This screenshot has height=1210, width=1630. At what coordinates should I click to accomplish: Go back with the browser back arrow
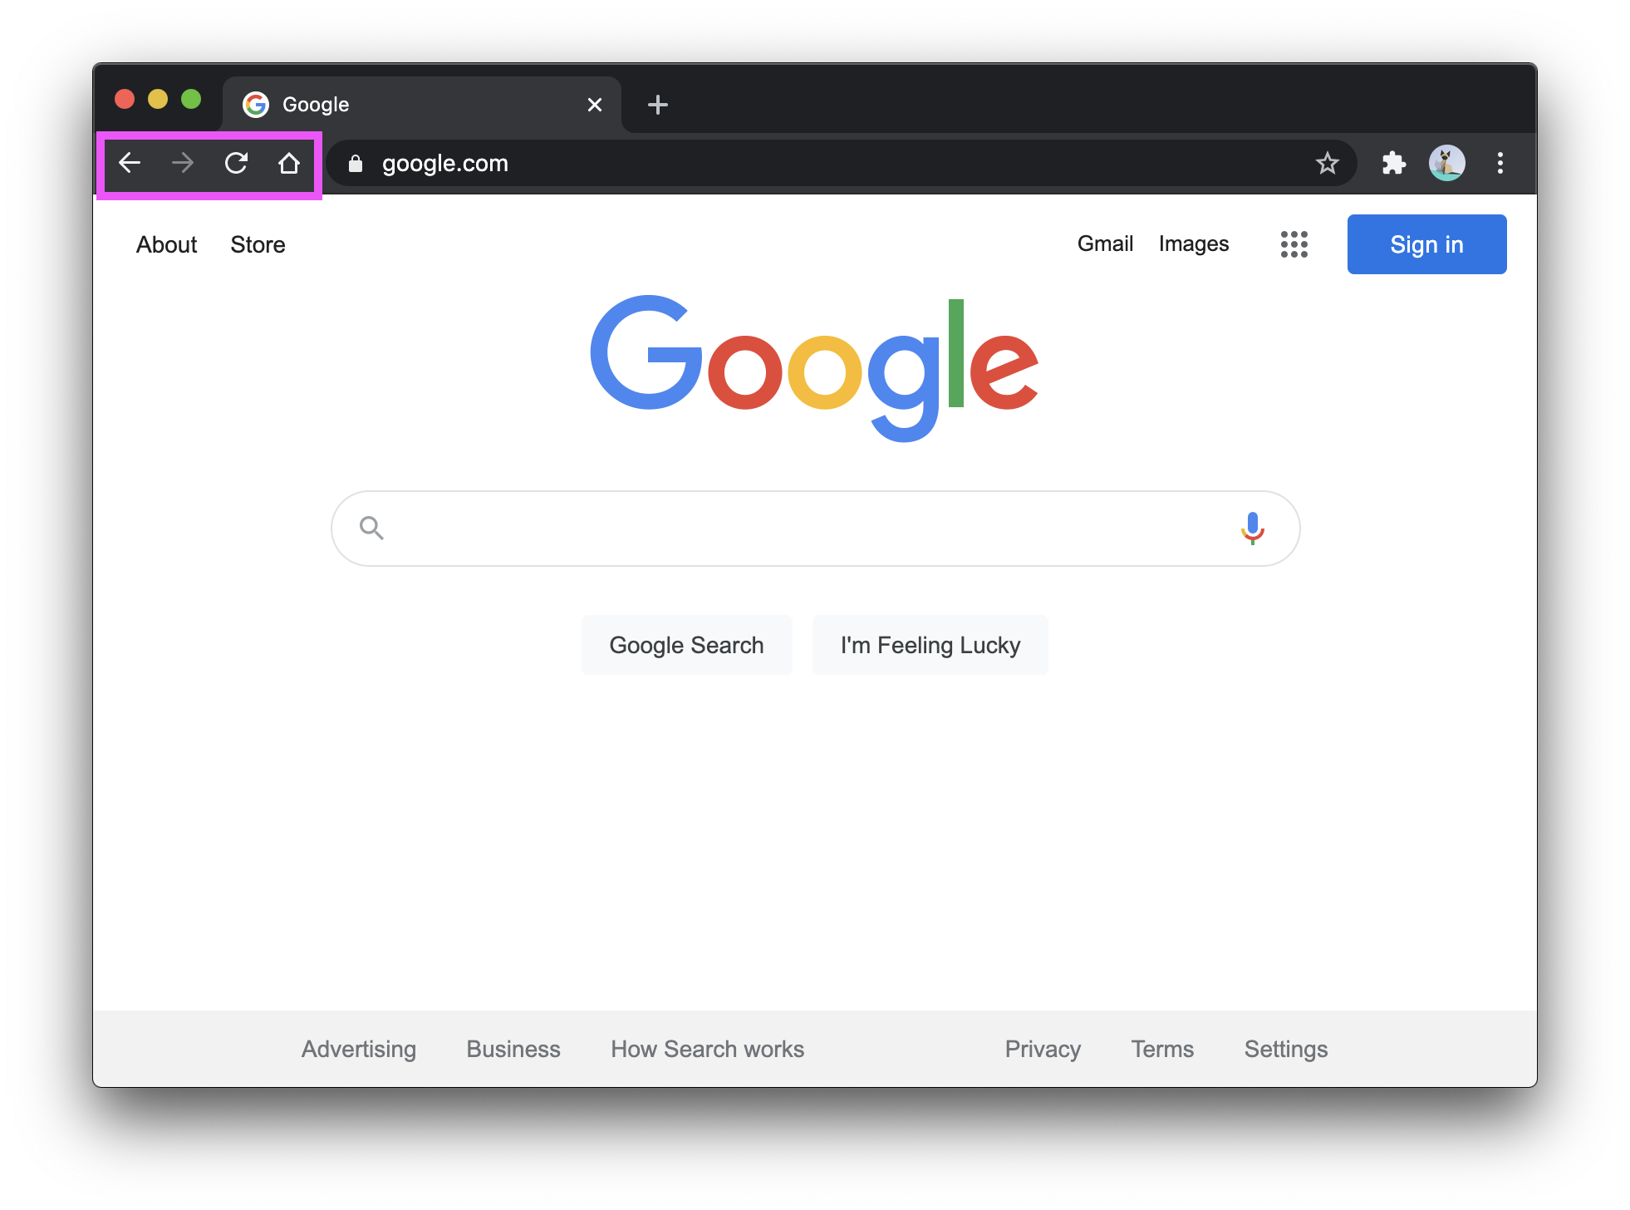(x=130, y=163)
